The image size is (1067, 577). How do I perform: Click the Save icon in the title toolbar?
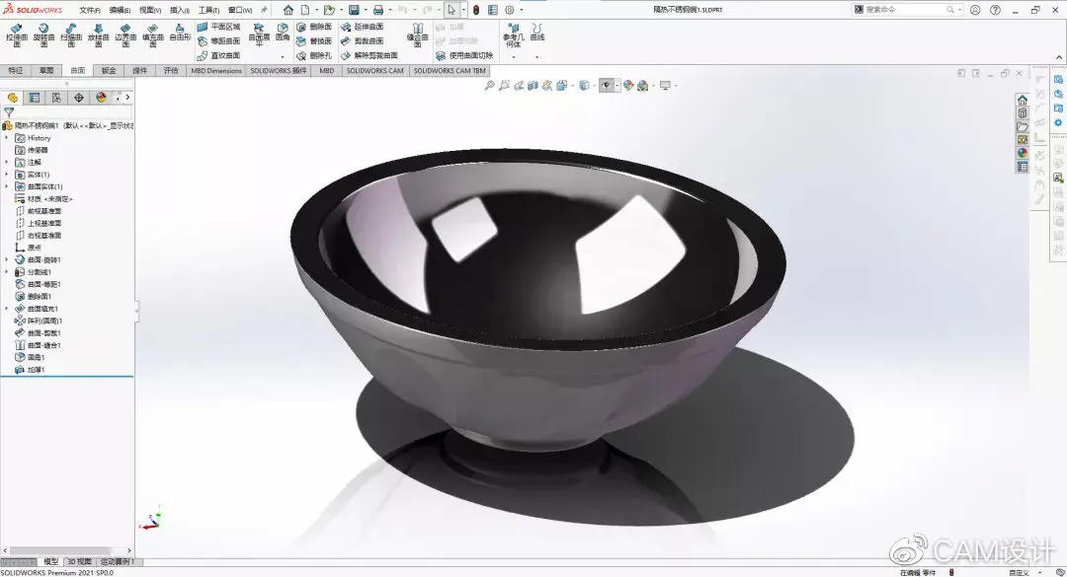tap(354, 10)
